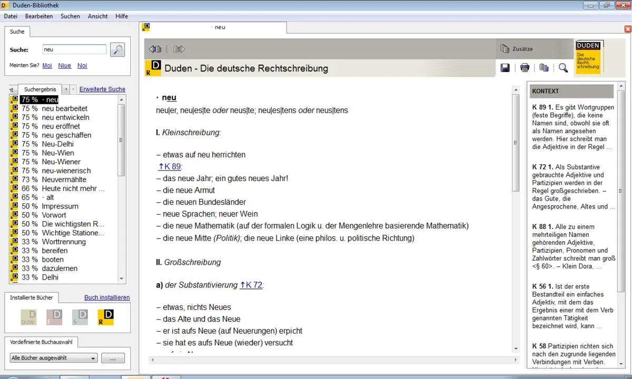This screenshot has width=632, height=379.
Task: Click the article horizontal scrollbar left arrow
Action: coord(153,360)
